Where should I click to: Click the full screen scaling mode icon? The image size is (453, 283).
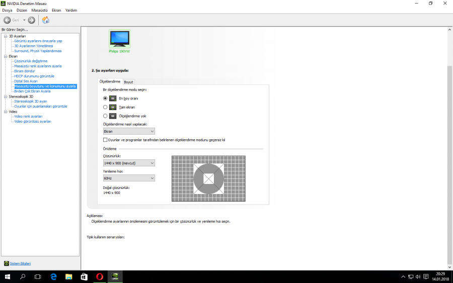(113, 107)
